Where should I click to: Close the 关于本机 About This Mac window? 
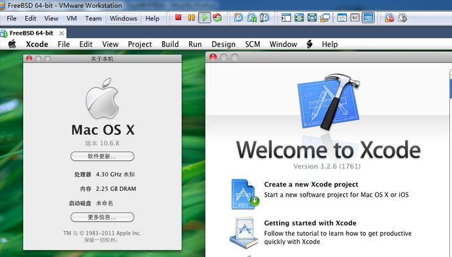click(x=29, y=58)
